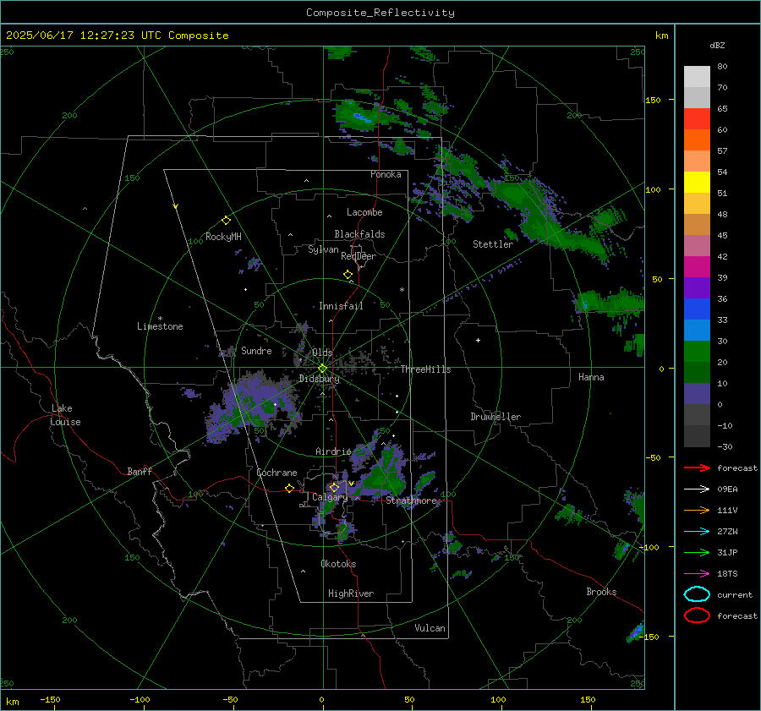Click the Ponoka label
The image size is (761, 711).
(x=386, y=174)
